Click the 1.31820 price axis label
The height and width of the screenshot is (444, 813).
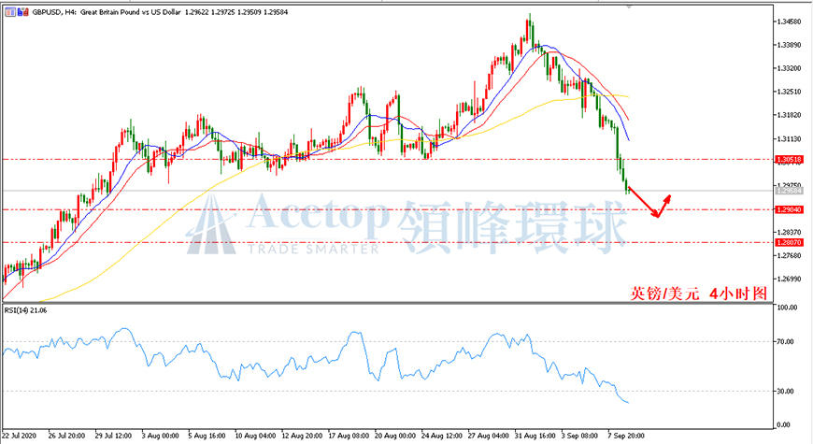coord(789,115)
